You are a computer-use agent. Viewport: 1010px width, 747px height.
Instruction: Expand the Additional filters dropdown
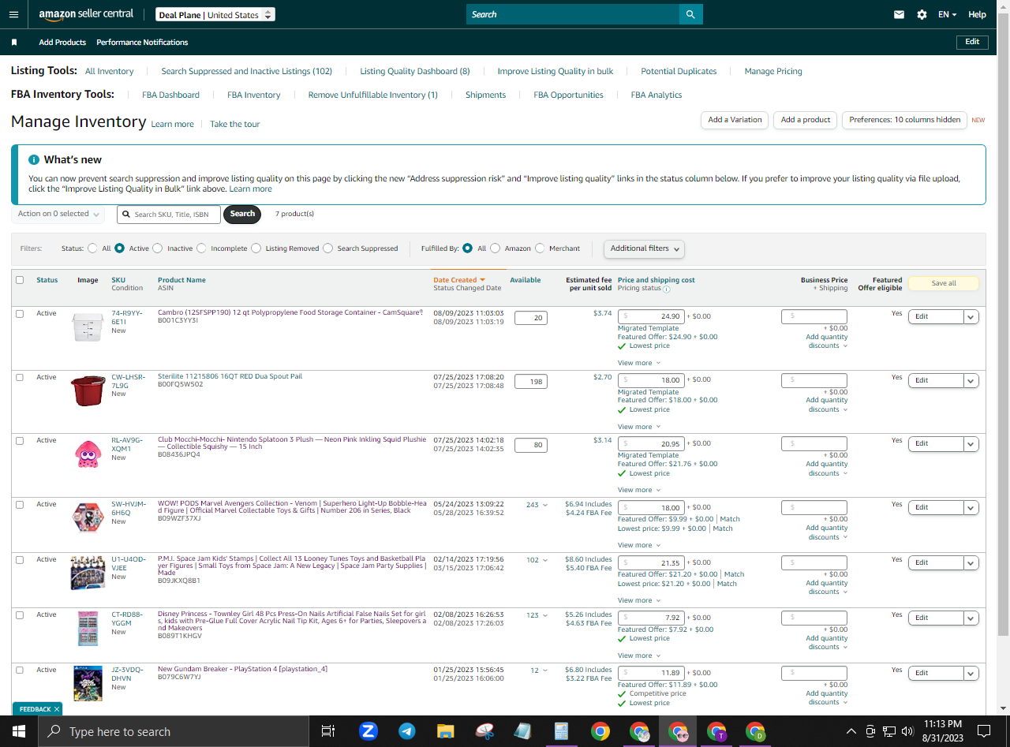tap(644, 248)
